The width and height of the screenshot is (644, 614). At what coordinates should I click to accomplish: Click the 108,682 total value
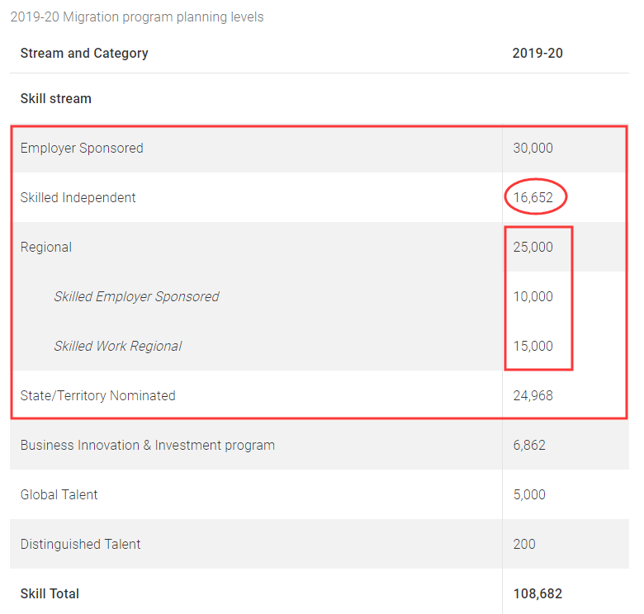tap(537, 593)
